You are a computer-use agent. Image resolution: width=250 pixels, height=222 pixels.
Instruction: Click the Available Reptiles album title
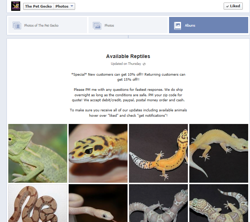tap(128, 56)
